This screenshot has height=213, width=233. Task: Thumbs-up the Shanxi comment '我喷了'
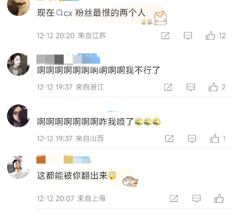tap(214, 139)
